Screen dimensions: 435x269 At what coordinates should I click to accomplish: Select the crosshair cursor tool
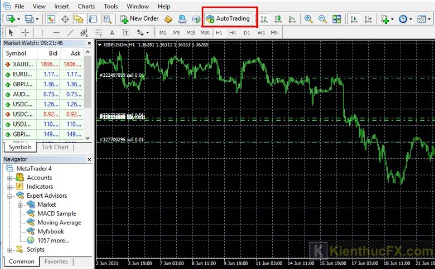[x=25, y=33]
